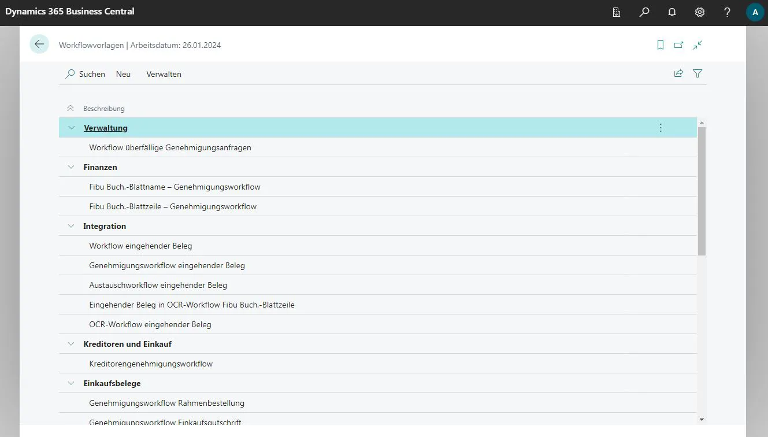The height and width of the screenshot is (437, 768).
Task: Click the Neu action
Action: point(123,74)
